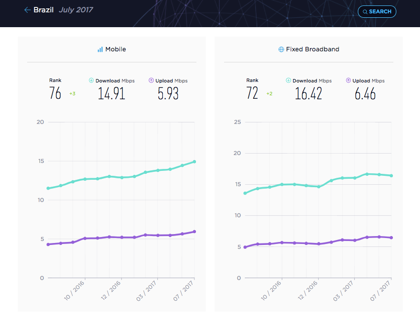Click the Mobile download arrow icon

point(91,80)
